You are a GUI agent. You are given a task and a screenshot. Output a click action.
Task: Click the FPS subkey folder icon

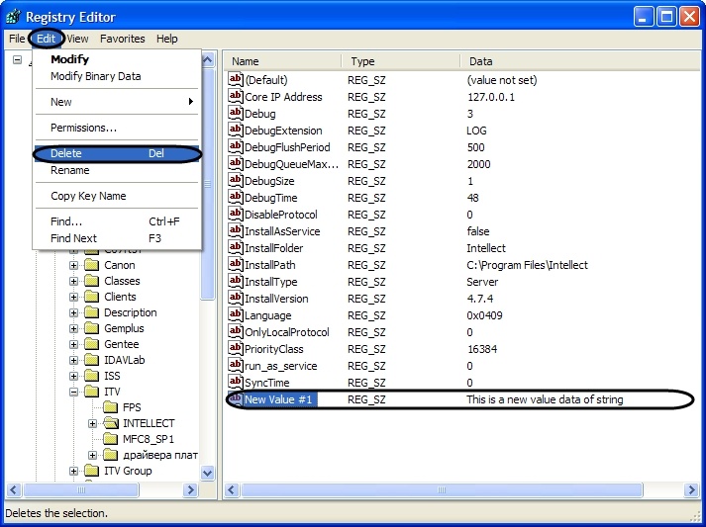[x=109, y=407]
